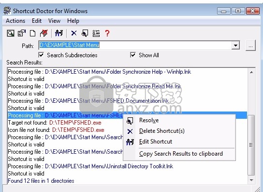Click the red question mark help icon

(x=107, y=33)
